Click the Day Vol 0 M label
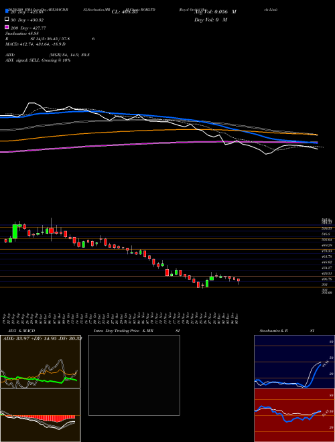Viewport: 335px width, 442px height. [x=210, y=20]
